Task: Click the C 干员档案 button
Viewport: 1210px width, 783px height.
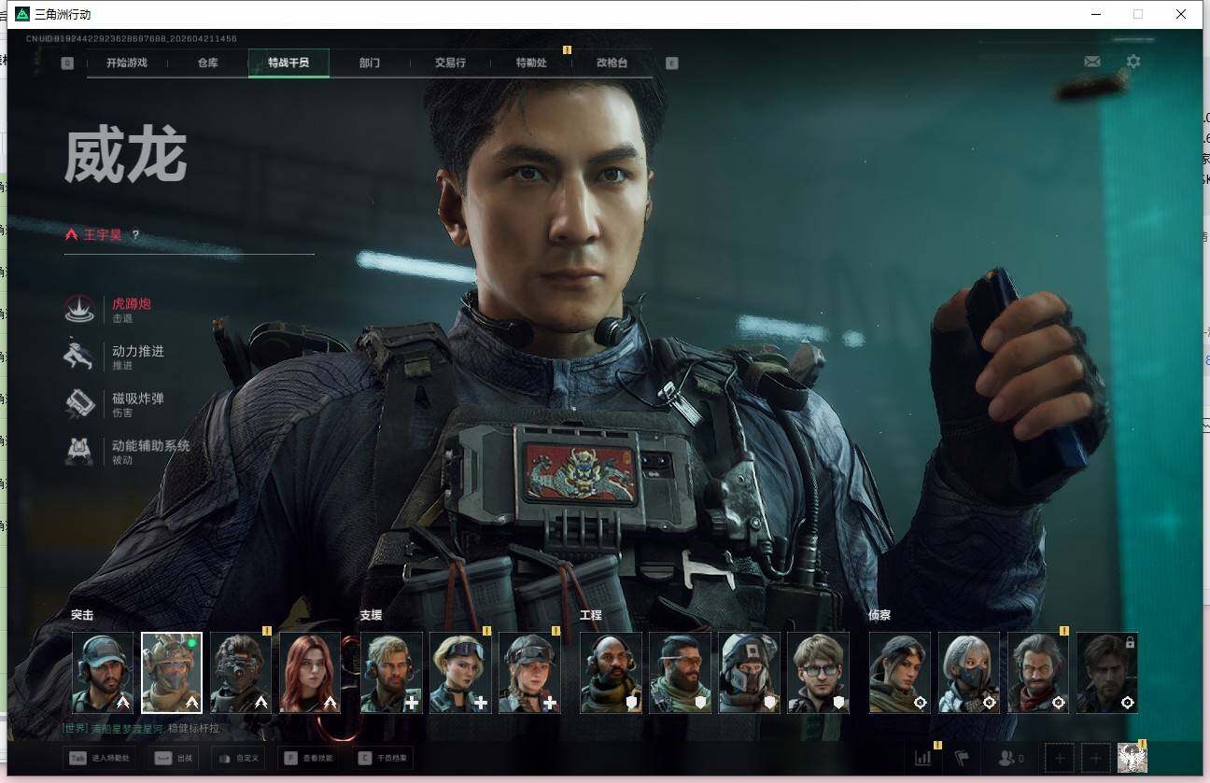Action: tap(384, 758)
